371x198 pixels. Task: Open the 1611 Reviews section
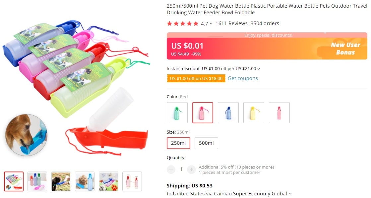pos(231,23)
